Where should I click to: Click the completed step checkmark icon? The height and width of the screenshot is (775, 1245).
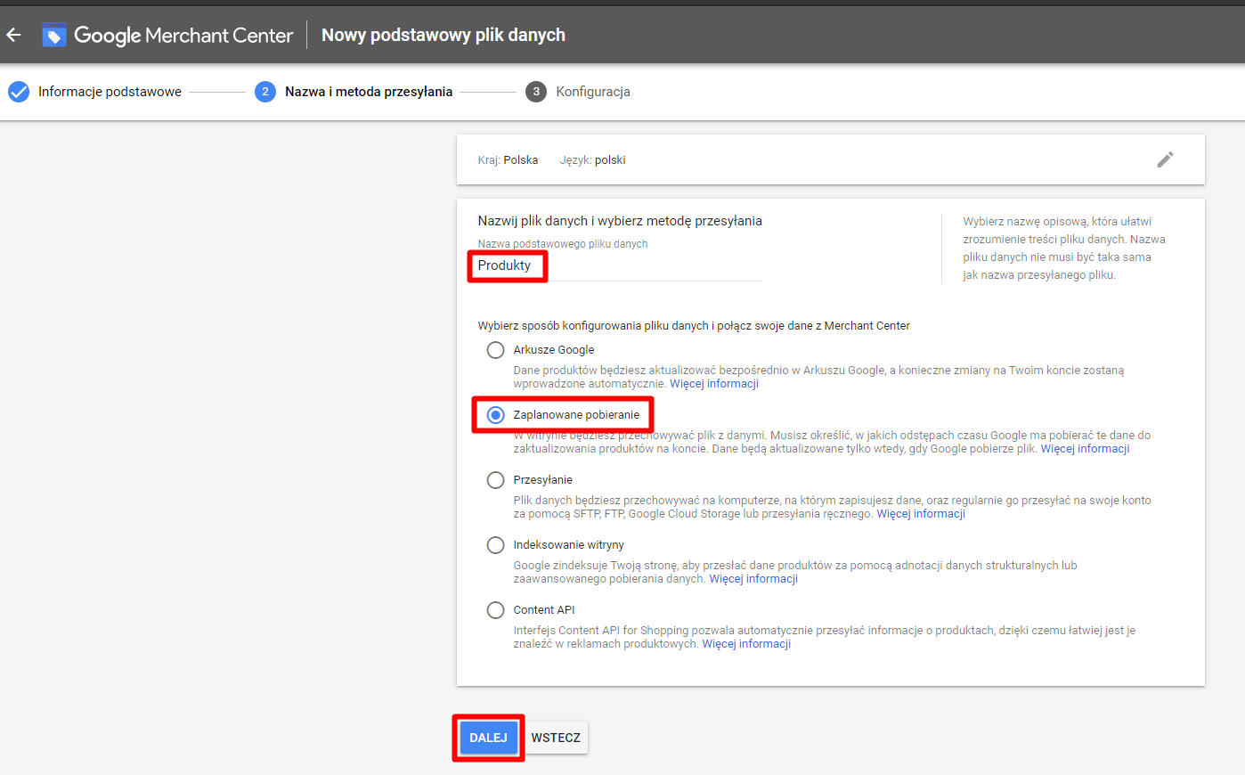pyautogui.click(x=19, y=92)
